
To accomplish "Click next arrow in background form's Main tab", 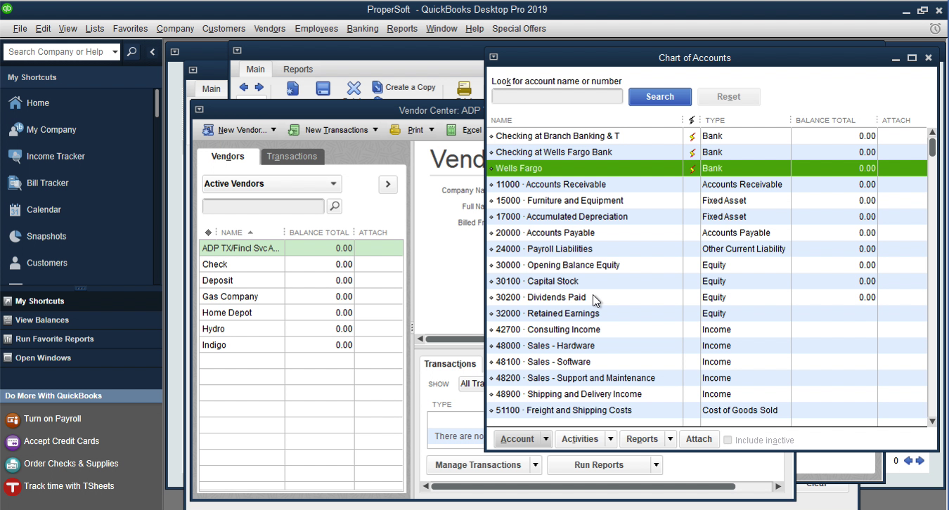I will [259, 87].
